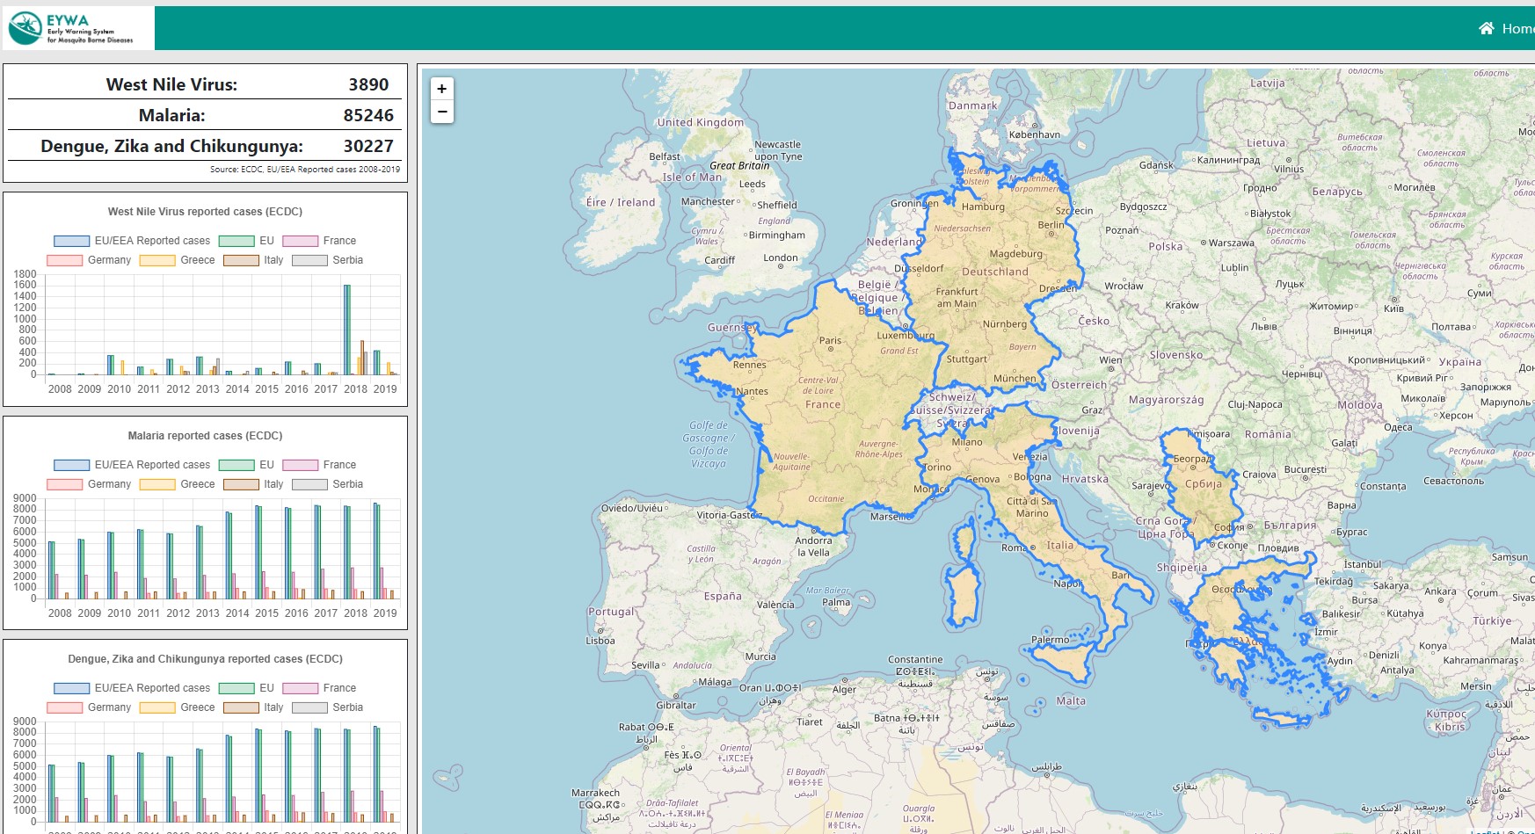Toggle EU series in Dengue chart legend

click(247, 688)
